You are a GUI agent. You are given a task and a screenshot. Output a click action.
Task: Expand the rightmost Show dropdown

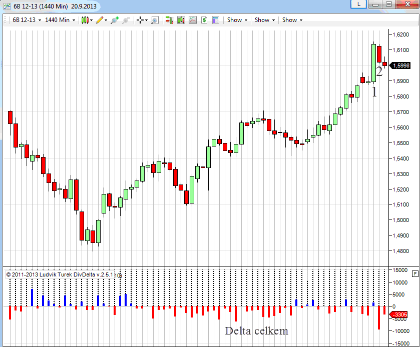292,20
